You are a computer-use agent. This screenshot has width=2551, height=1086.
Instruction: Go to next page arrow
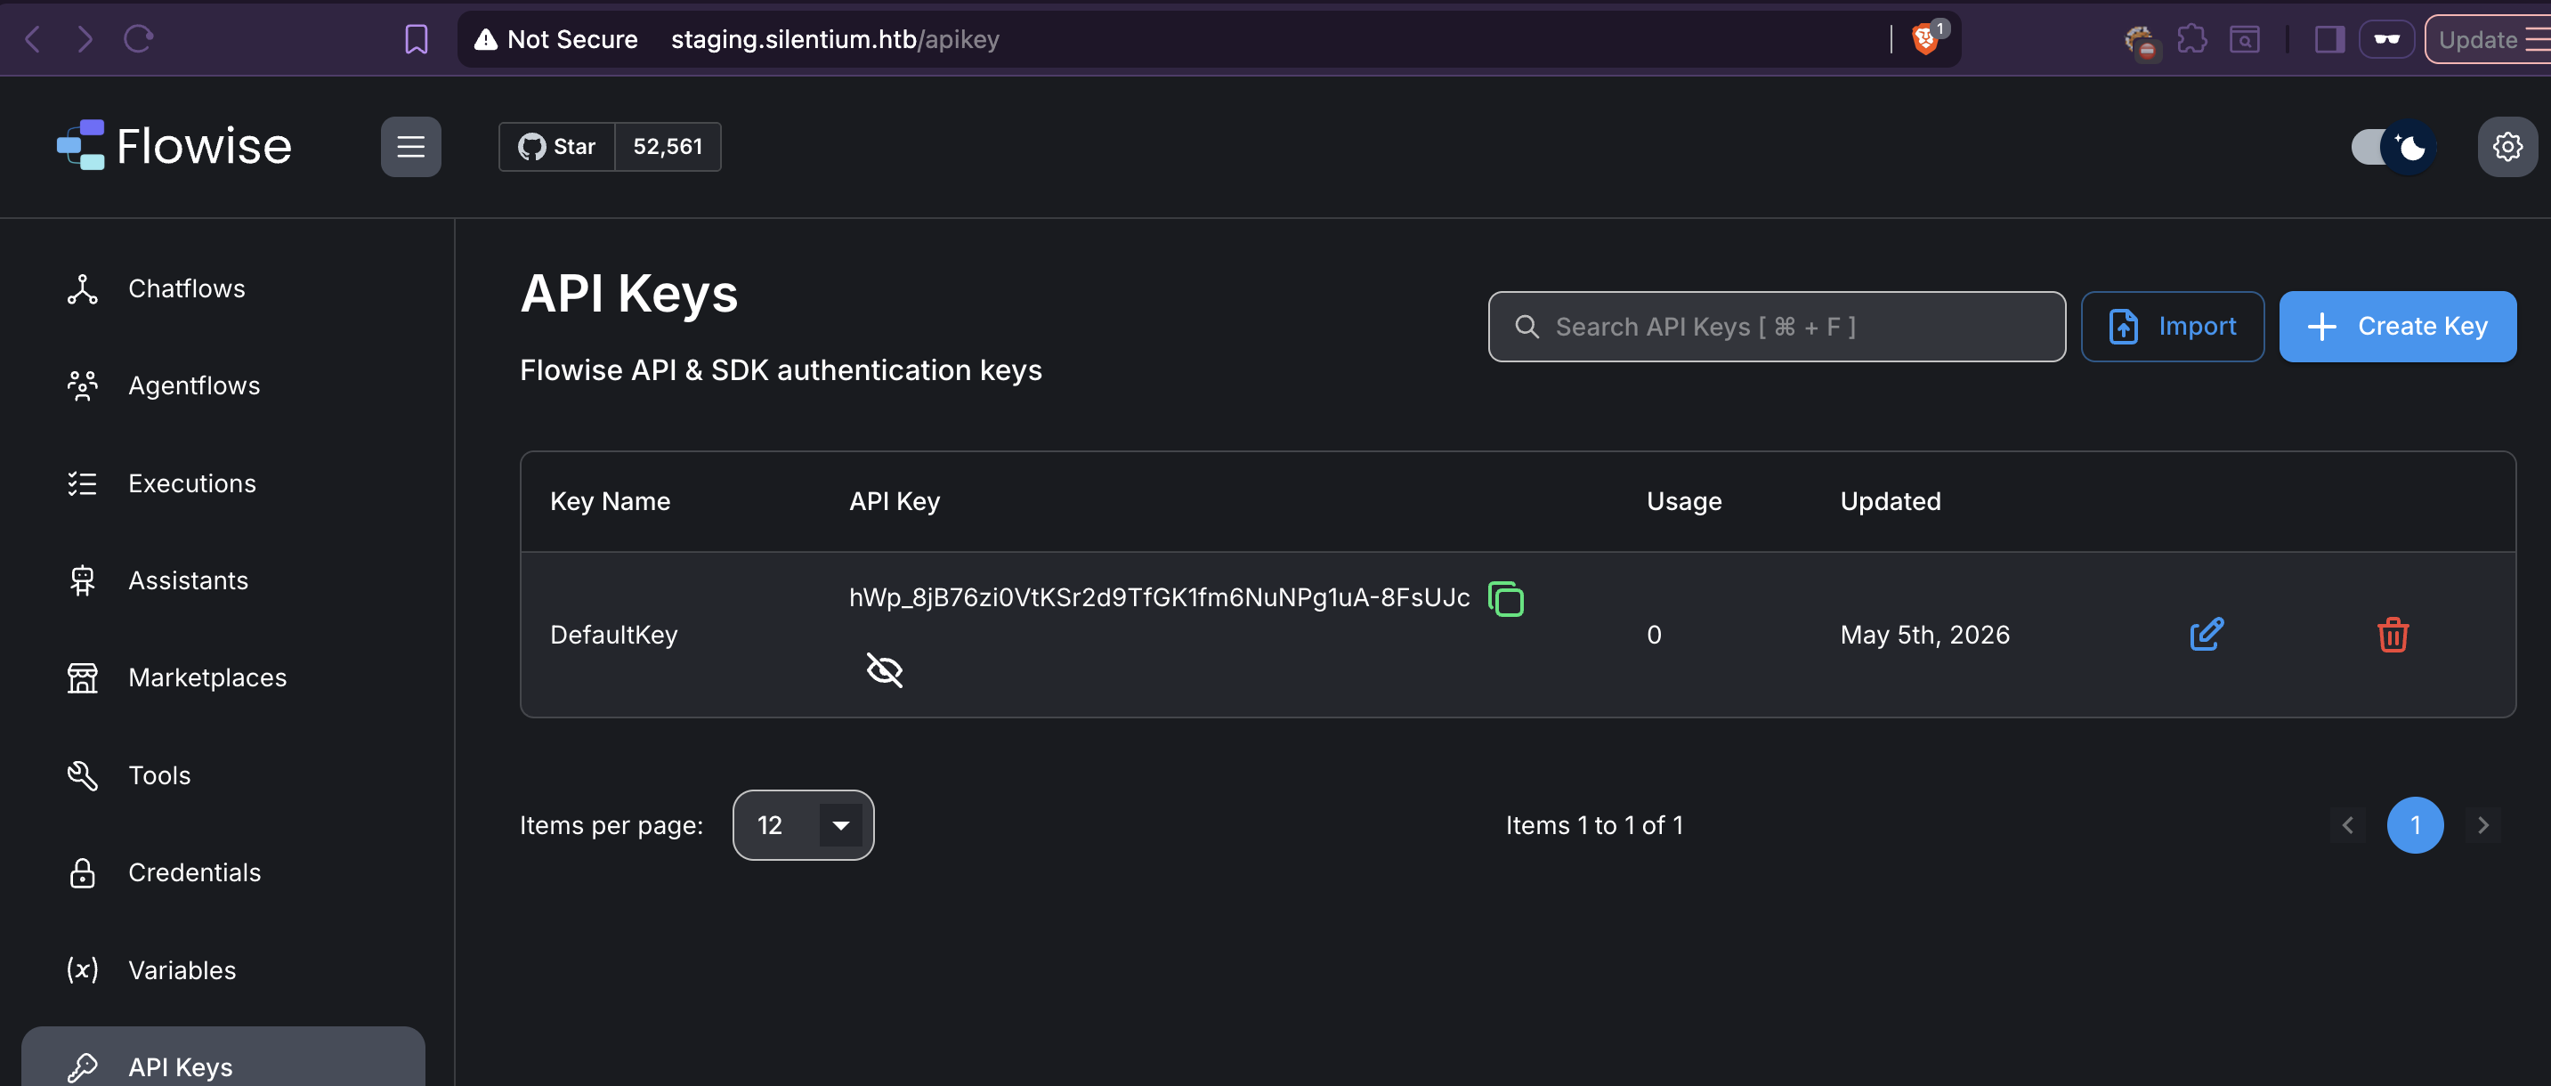pyautogui.click(x=2482, y=826)
